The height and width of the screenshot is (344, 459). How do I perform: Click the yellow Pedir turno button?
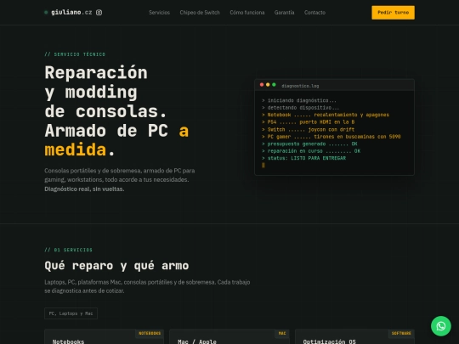point(393,13)
